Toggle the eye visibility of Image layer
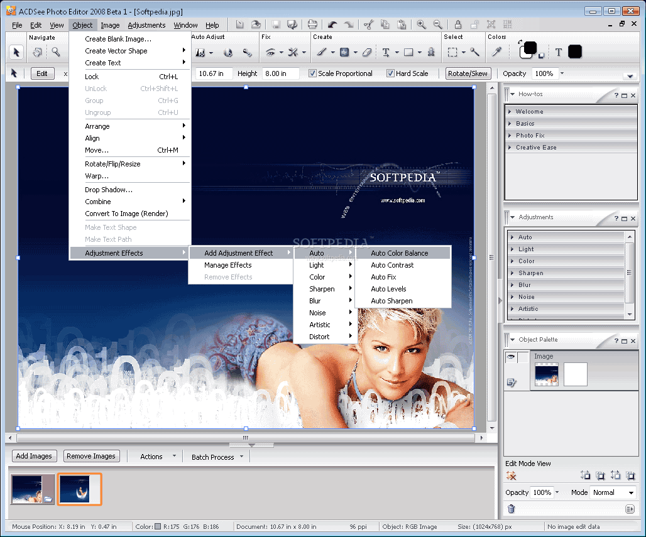 [x=511, y=357]
